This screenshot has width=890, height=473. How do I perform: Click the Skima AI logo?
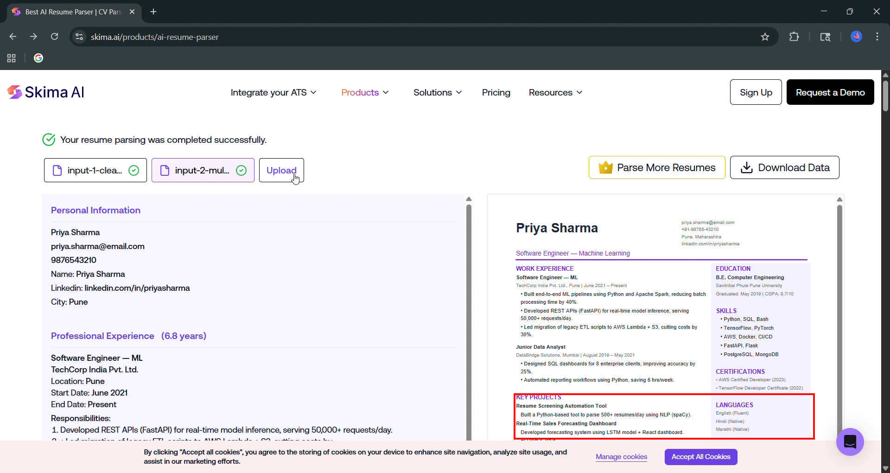pos(45,92)
